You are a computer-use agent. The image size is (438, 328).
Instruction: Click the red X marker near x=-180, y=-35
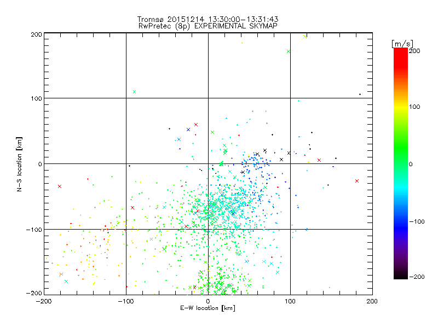[x=60, y=186]
